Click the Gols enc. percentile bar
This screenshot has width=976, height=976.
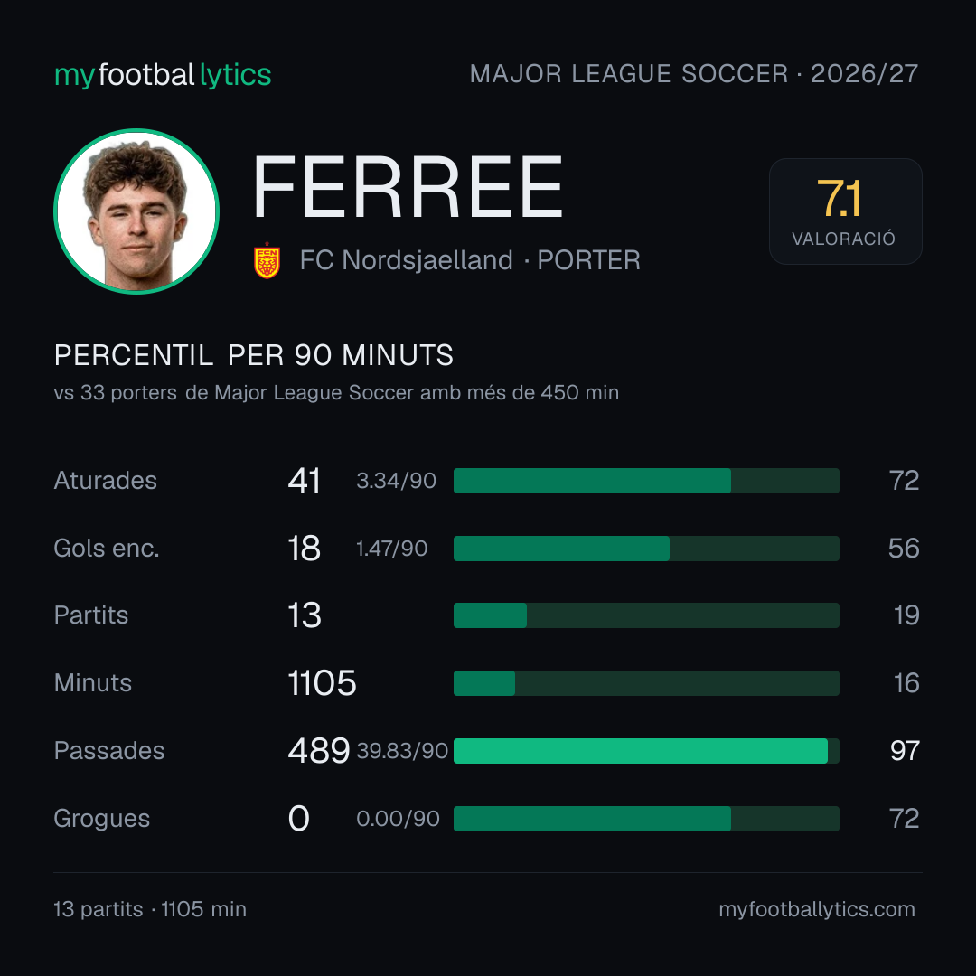coord(646,549)
